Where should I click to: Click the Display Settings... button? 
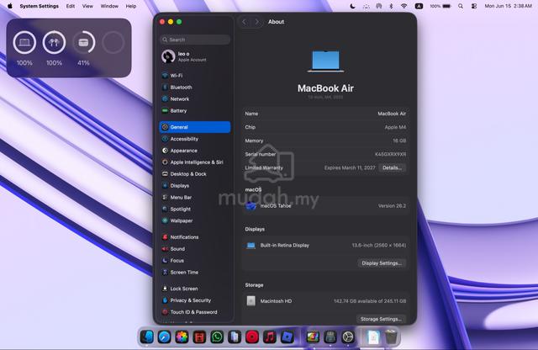click(382, 263)
